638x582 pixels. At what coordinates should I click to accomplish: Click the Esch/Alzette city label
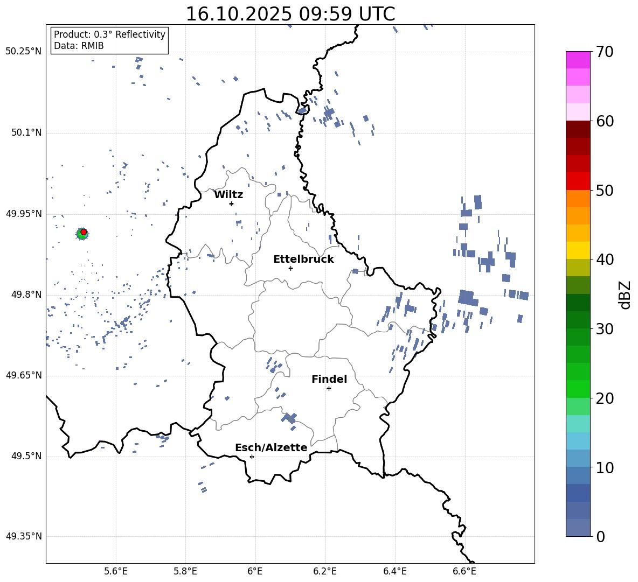point(271,447)
